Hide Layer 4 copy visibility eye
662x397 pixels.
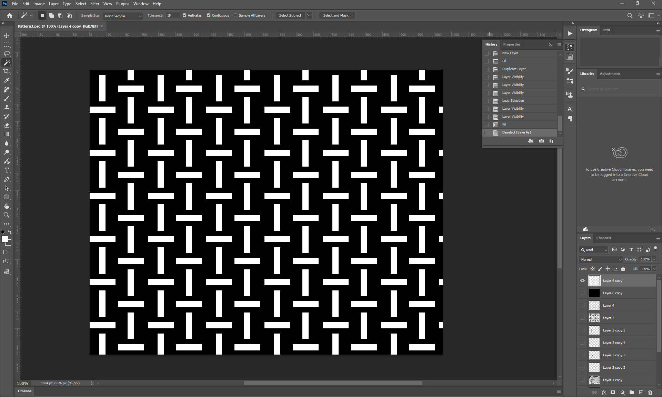582,280
